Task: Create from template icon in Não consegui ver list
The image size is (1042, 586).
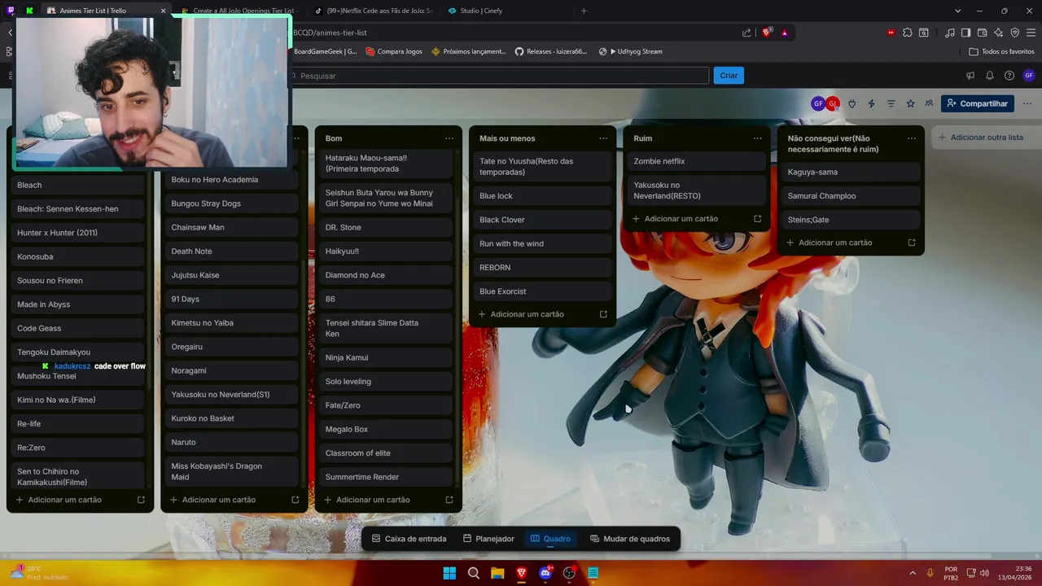Action: click(912, 243)
